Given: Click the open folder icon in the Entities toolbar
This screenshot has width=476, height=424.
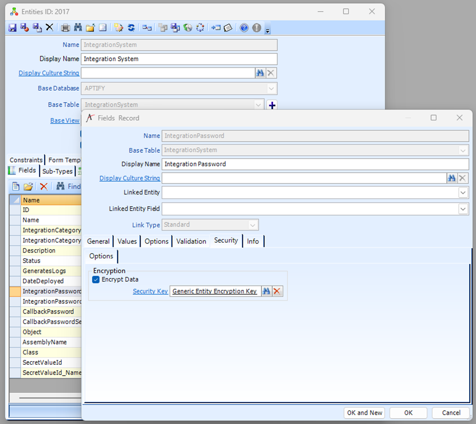Looking at the screenshot, I should (90, 28).
